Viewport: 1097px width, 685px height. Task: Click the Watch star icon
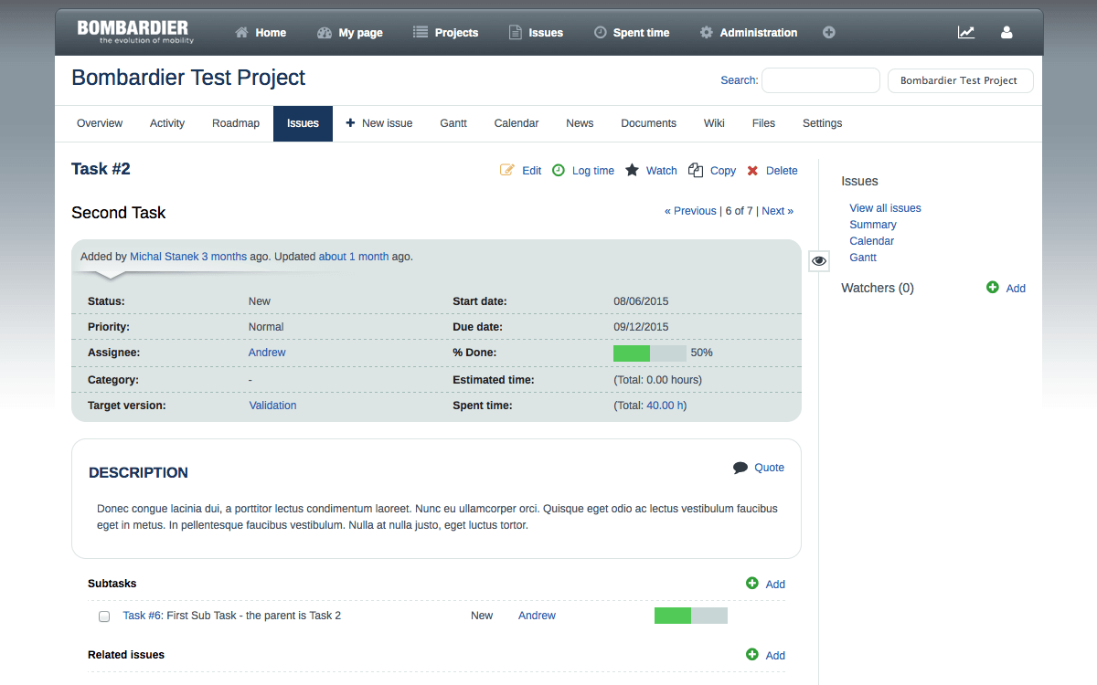tap(633, 170)
